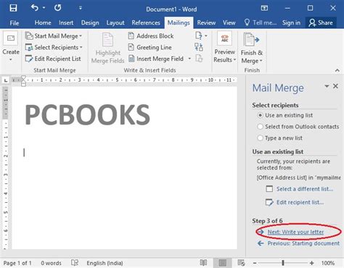Click the Select a different list icon

point(269,189)
